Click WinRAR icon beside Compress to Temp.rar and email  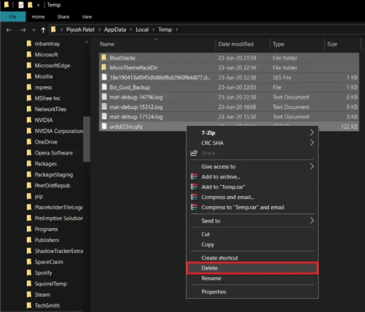194,207
